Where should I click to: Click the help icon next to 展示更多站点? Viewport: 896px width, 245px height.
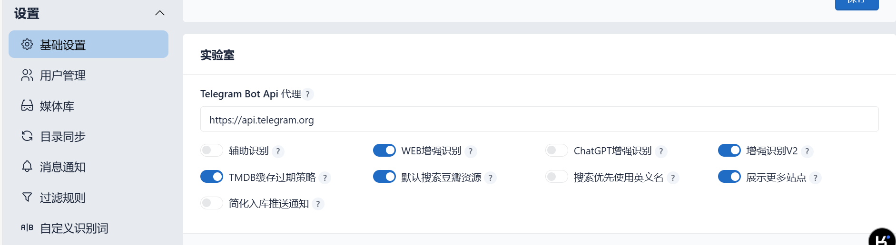click(816, 178)
